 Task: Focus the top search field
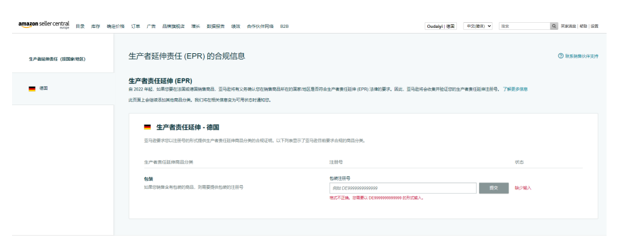point(524,26)
